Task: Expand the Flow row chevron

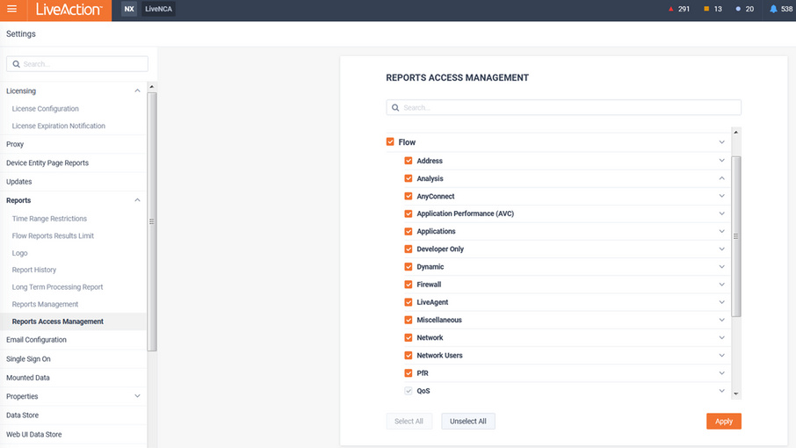Action: click(721, 142)
